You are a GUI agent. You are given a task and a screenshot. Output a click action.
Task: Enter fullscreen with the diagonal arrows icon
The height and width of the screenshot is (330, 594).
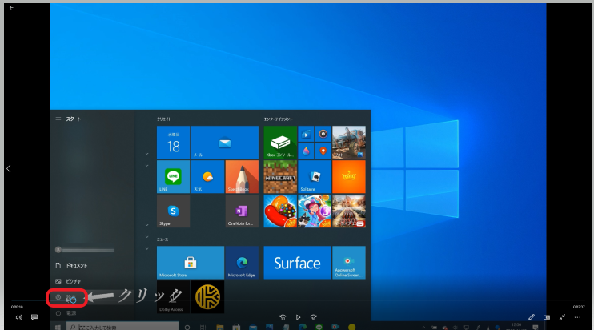[562, 317]
